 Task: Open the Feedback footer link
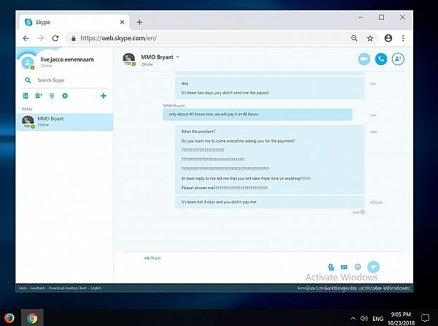[37, 288]
